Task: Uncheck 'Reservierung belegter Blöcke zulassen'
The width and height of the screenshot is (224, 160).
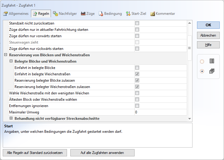Action: coord(137,80)
